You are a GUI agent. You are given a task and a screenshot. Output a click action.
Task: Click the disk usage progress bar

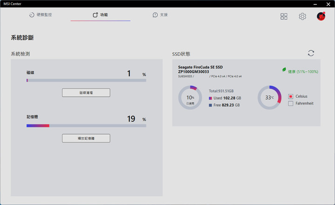tap(87, 81)
